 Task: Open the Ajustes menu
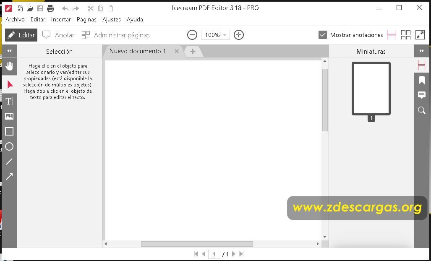(112, 19)
